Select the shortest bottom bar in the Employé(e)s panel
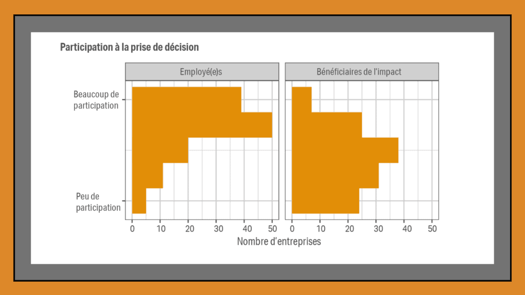 point(139,201)
